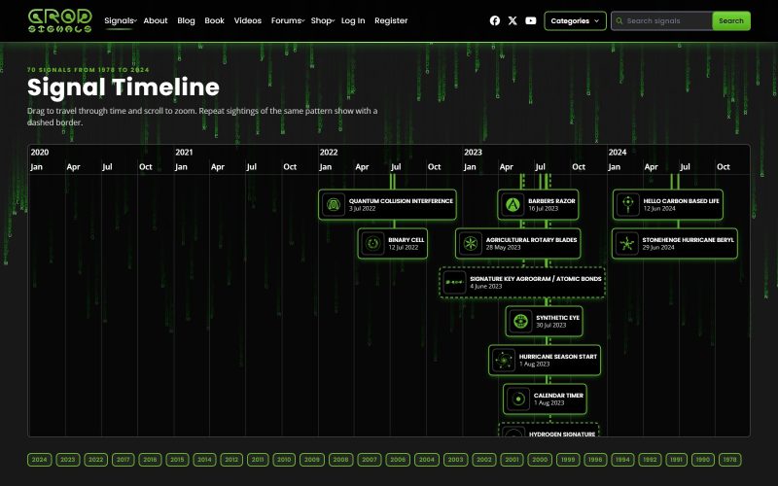Jump to year 2017 button
This screenshot has height=486, width=778.
(124, 460)
